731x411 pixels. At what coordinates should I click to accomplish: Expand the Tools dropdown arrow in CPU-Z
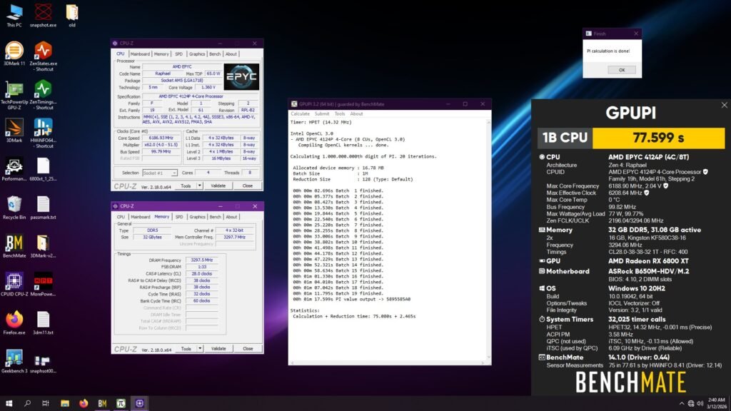point(198,184)
